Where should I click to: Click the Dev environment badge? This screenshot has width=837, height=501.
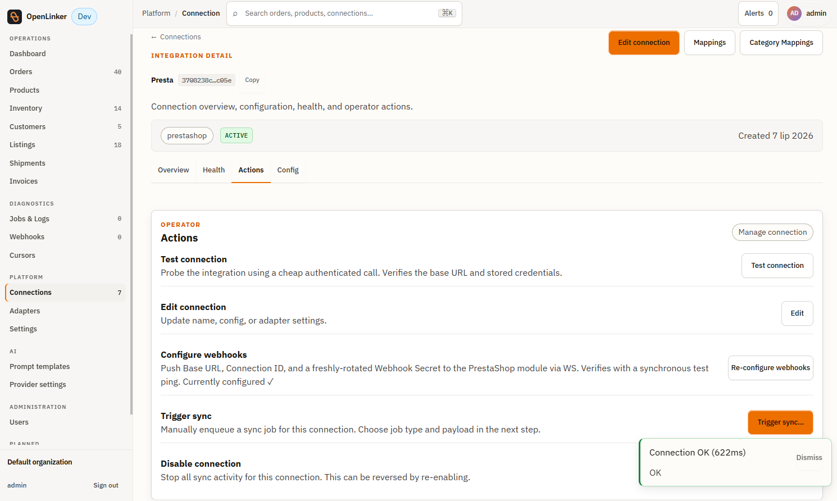coord(84,17)
